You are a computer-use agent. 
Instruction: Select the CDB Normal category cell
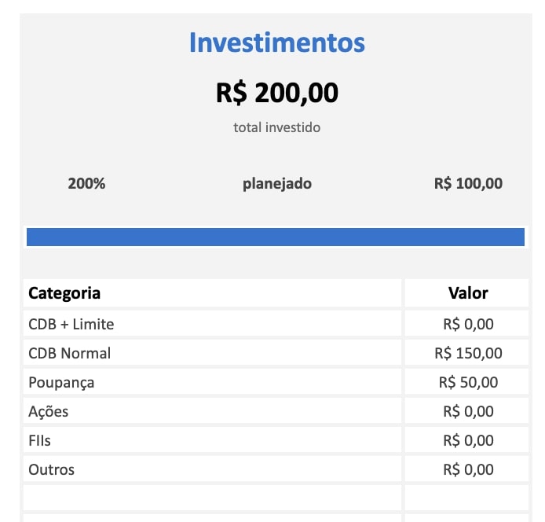(x=212, y=353)
